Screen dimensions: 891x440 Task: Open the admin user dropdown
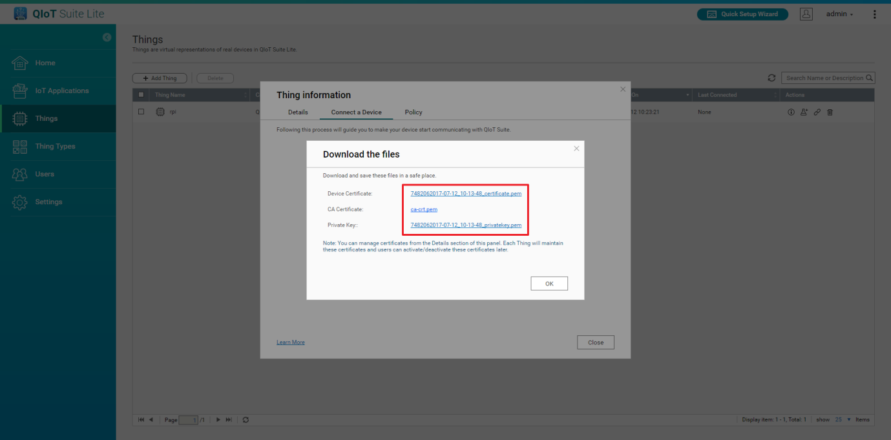click(x=839, y=14)
